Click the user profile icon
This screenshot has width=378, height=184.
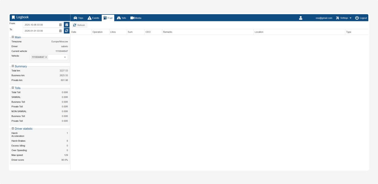(x=301, y=18)
